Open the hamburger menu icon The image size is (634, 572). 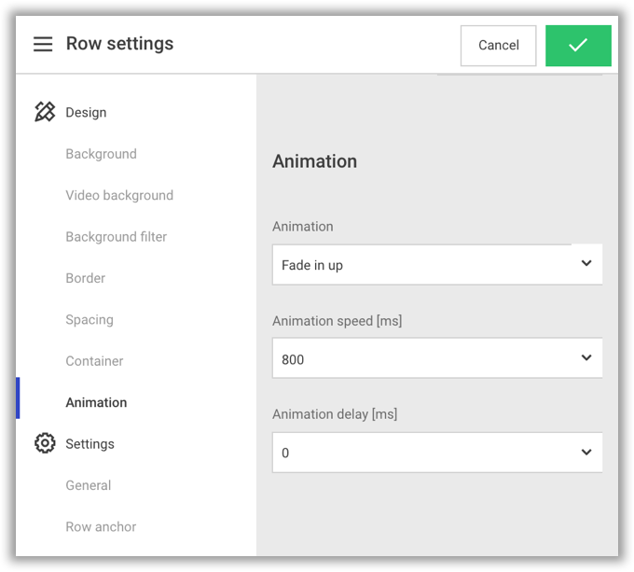pyautogui.click(x=43, y=44)
